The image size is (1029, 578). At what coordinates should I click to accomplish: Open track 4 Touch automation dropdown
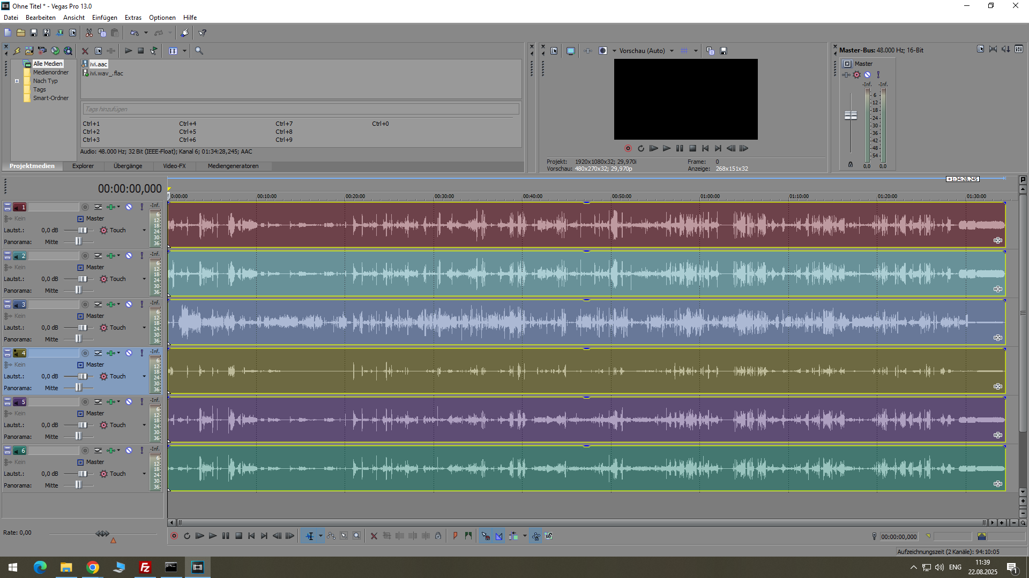point(144,377)
